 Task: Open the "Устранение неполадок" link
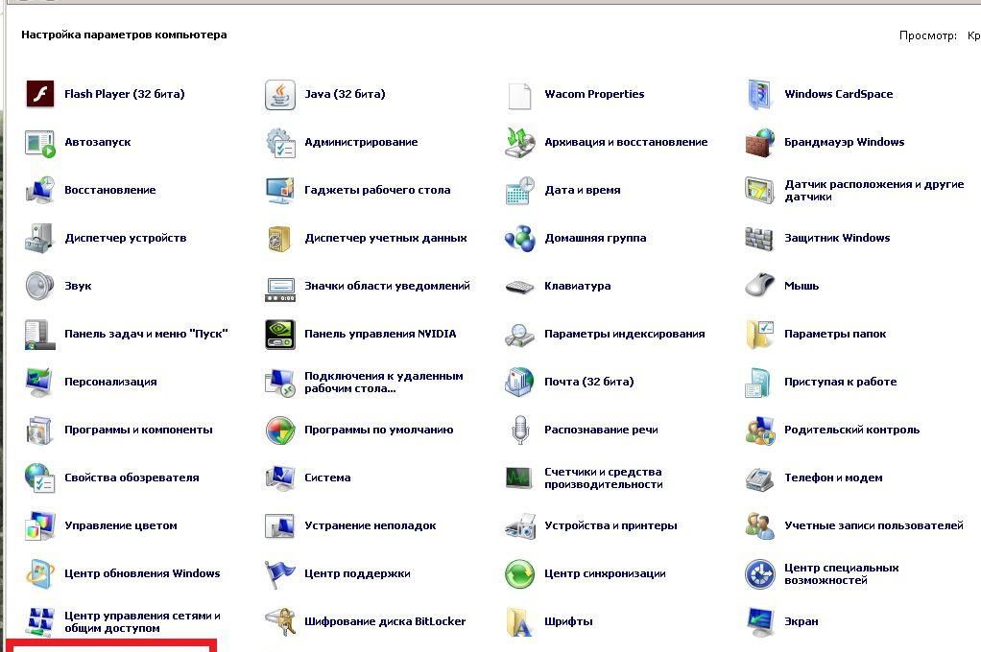point(371,525)
